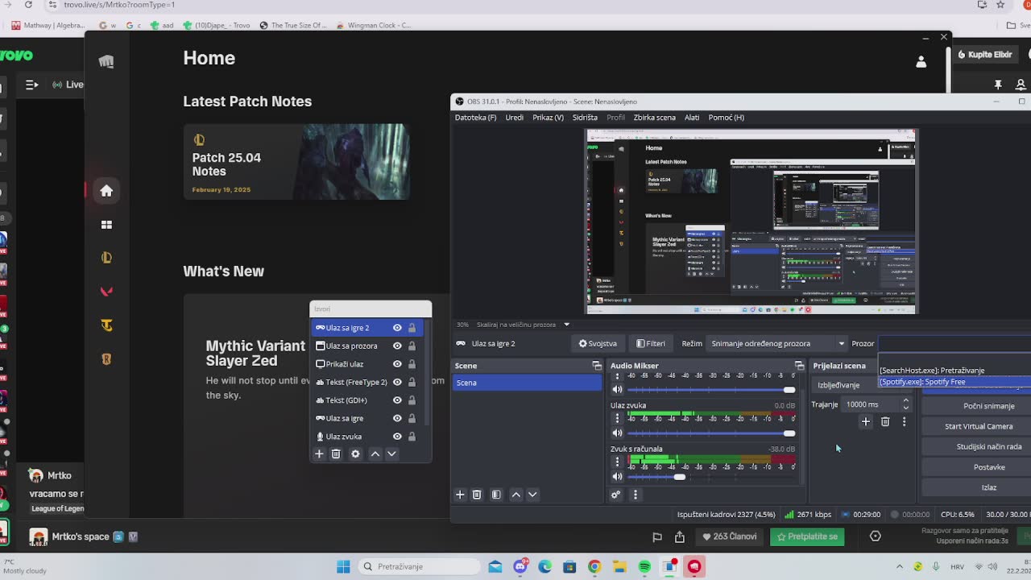This screenshot has height=580, width=1031.
Task: Adjust Trajanje duration spinner arrows
Action: pos(905,404)
